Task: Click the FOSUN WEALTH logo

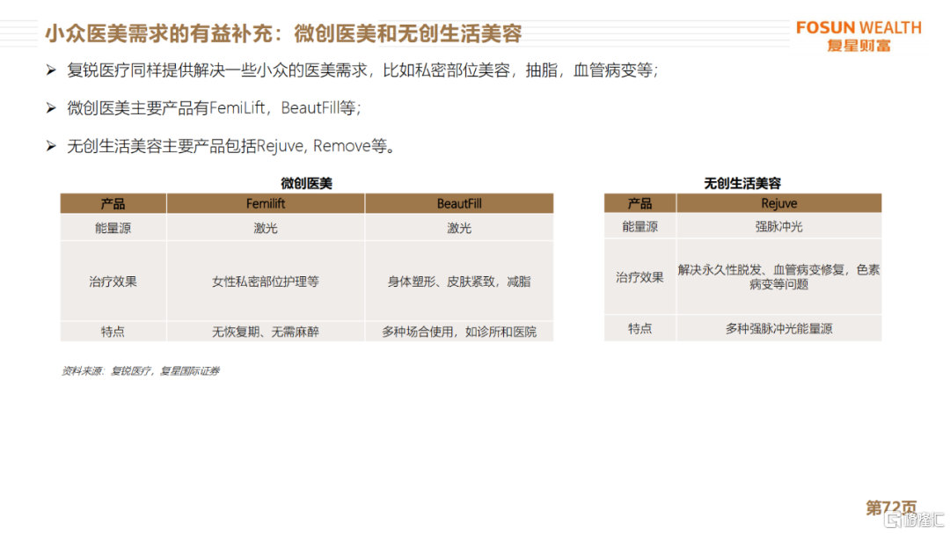Action: tap(859, 36)
